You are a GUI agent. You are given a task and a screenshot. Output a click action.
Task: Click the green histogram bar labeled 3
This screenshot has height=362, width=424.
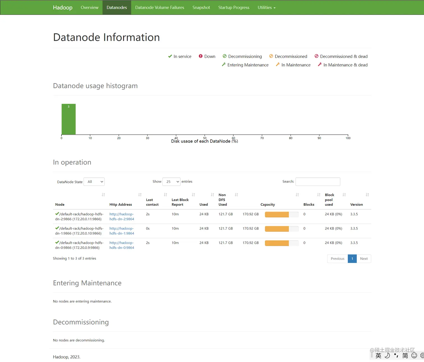pos(69,119)
